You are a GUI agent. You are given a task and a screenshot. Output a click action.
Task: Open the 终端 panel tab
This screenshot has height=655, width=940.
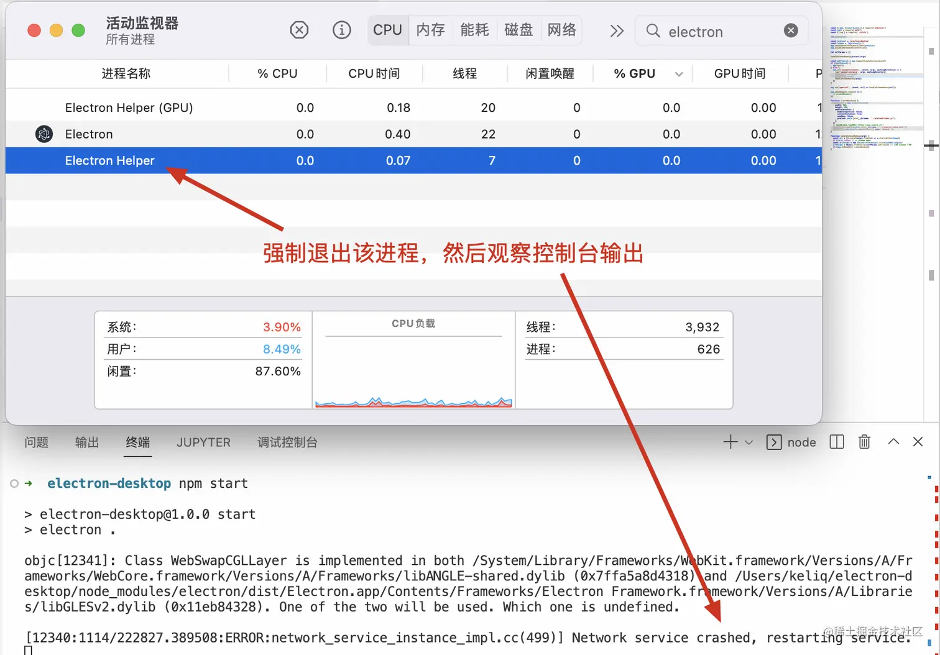[137, 442]
